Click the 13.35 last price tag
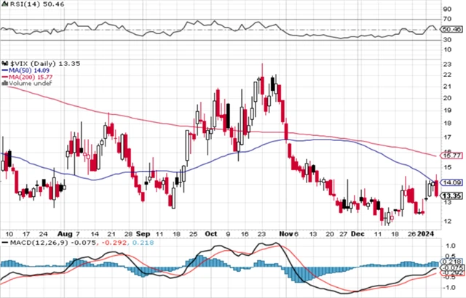This screenshot has width=466, height=298. coord(452,196)
